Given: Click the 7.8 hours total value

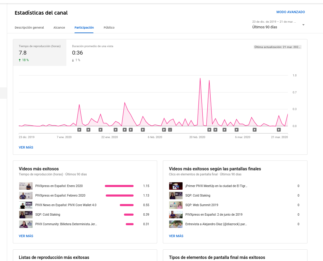Looking at the screenshot, I should 23,53.
